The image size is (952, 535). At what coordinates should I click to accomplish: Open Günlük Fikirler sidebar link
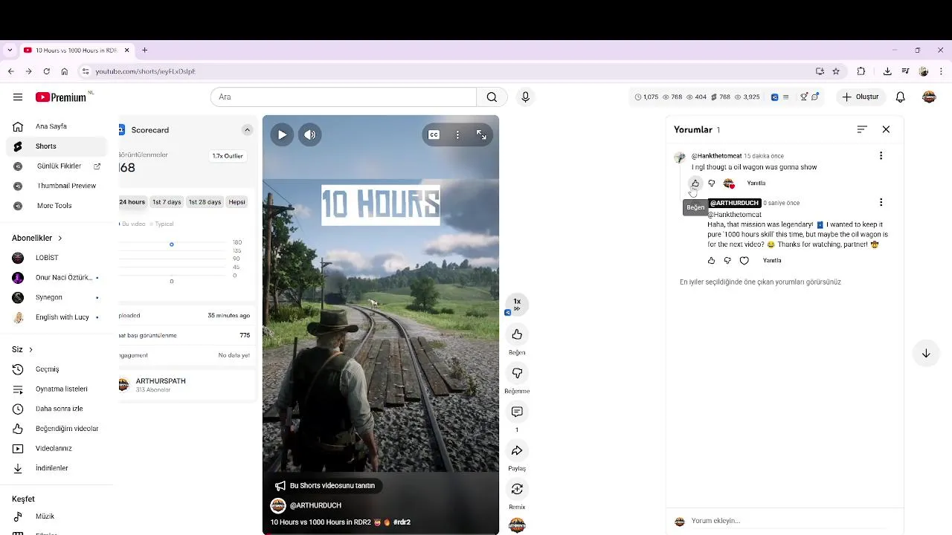click(59, 166)
